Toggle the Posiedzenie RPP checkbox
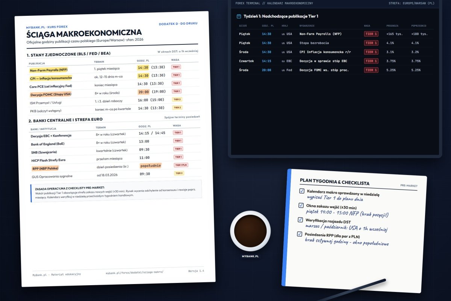 click(300, 234)
